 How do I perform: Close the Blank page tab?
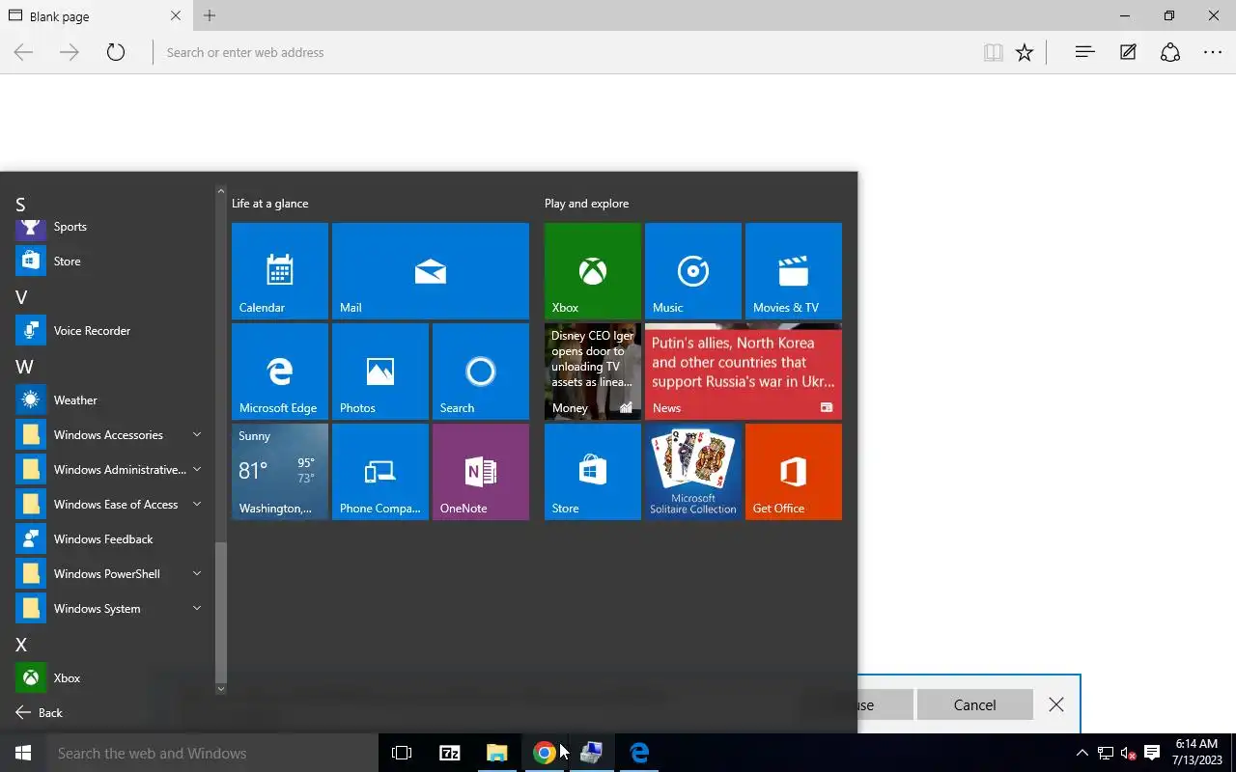pyautogui.click(x=175, y=16)
